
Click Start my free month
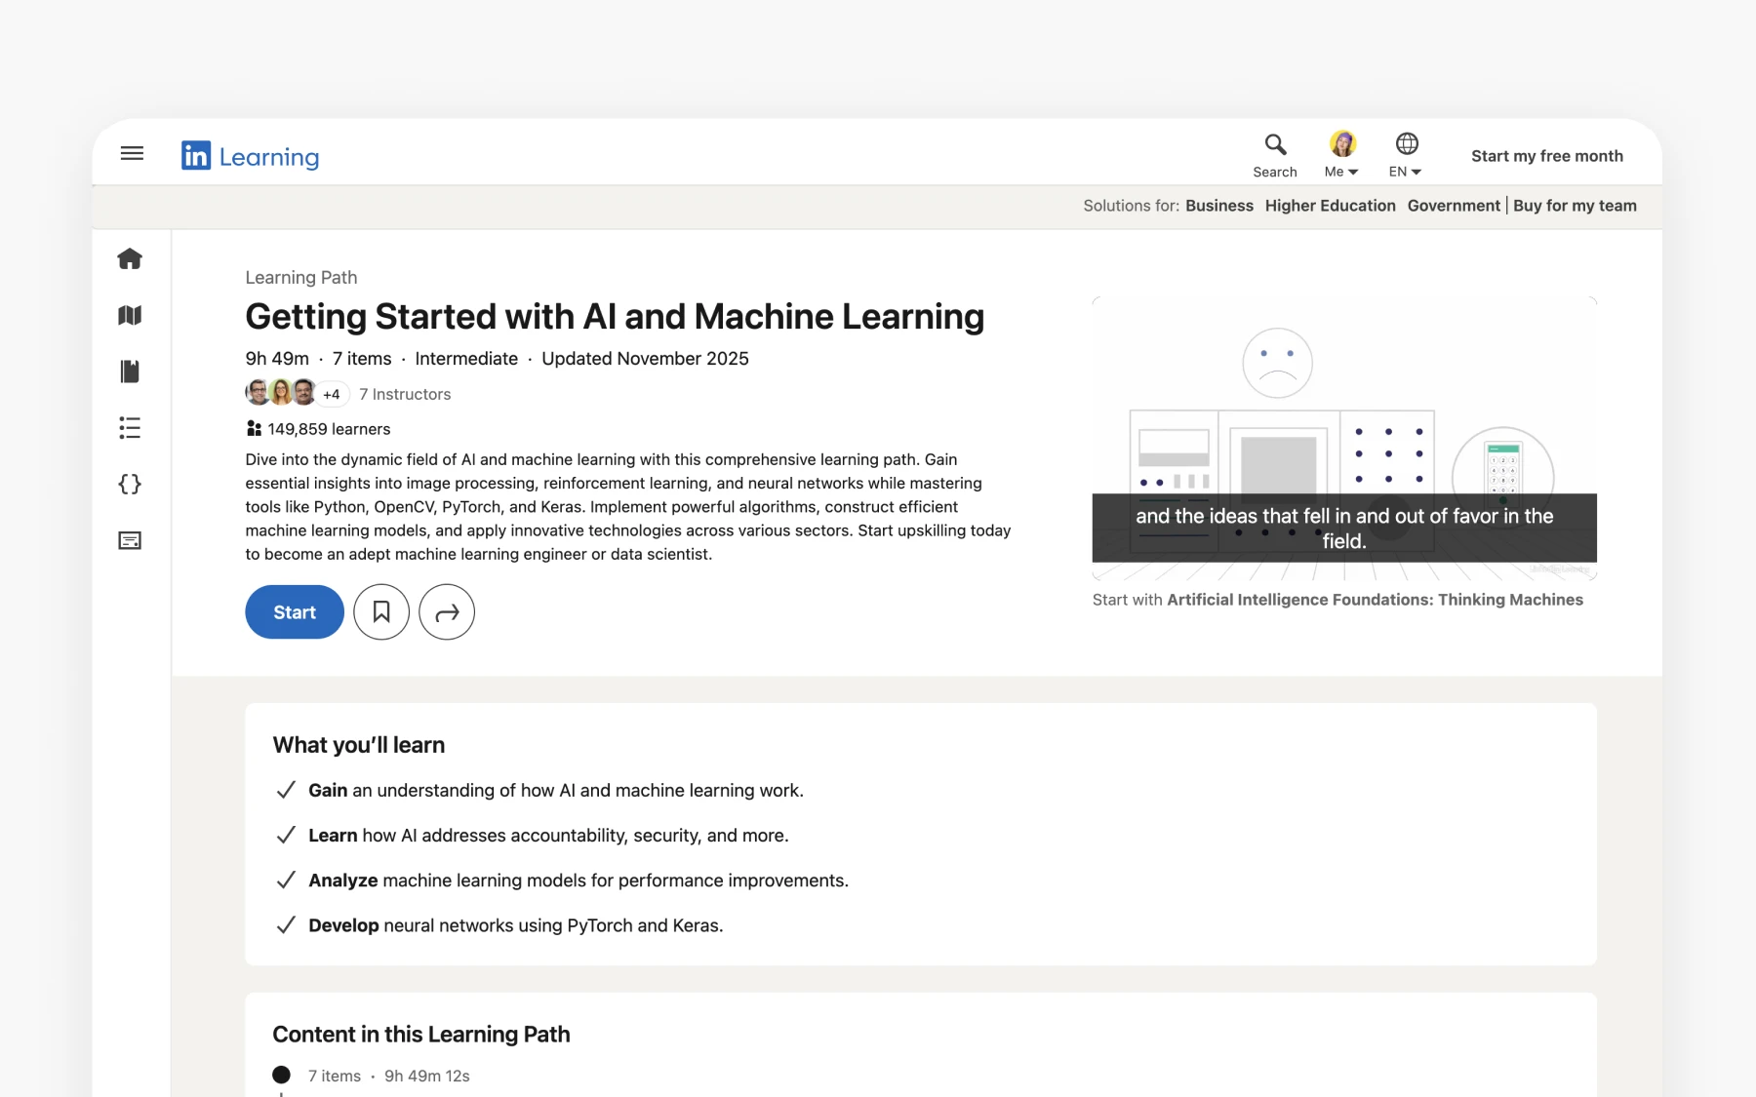coord(1547,156)
